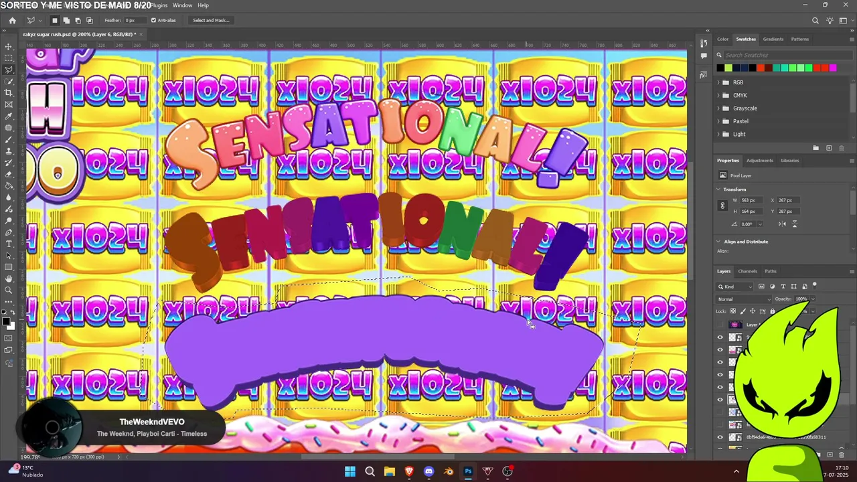Expand the Grayscale swatch group
This screenshot has width=857, height=482.
click(x=718, y=108)
